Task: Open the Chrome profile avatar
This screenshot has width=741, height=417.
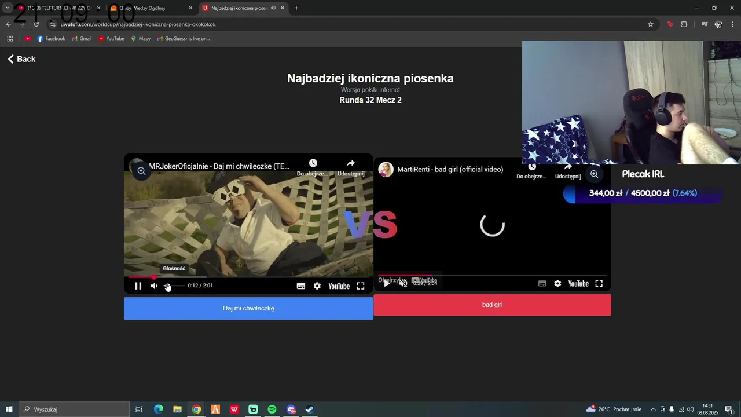Action: coord(718,24)
